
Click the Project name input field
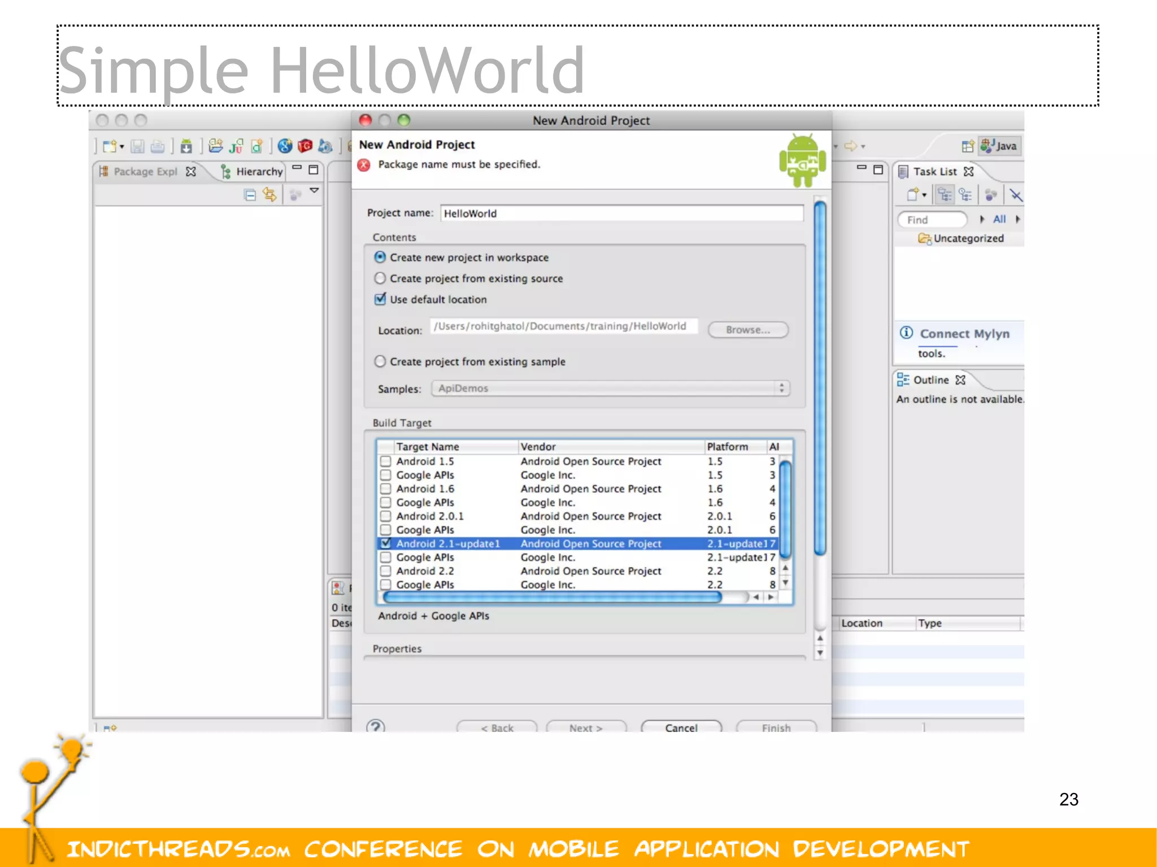tap(621, 213)
